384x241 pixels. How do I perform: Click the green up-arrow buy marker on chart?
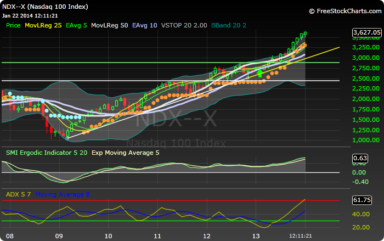[x=260, y=74]
